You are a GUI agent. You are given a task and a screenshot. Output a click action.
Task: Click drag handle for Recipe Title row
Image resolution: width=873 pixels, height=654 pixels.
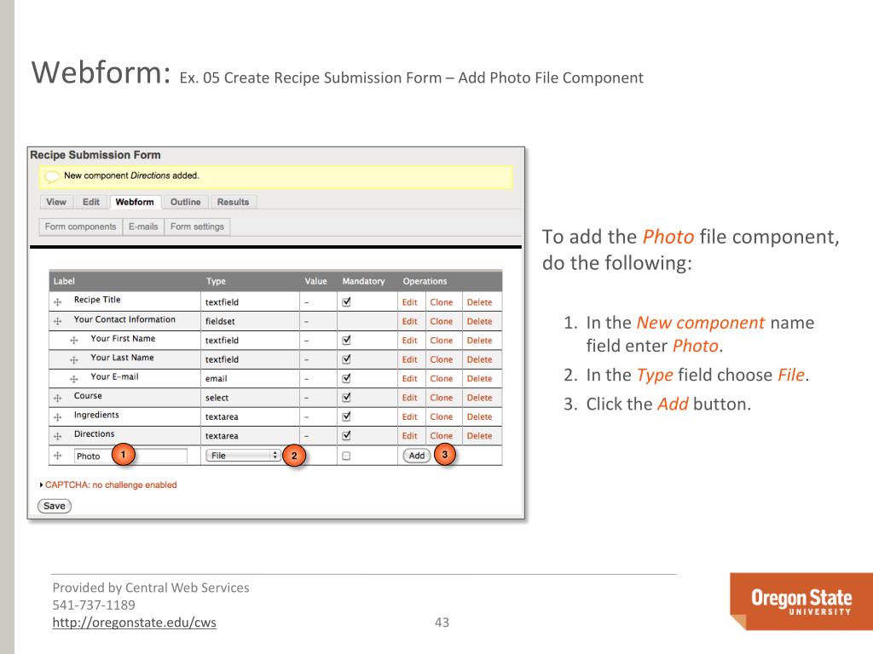tap(57, 302)
